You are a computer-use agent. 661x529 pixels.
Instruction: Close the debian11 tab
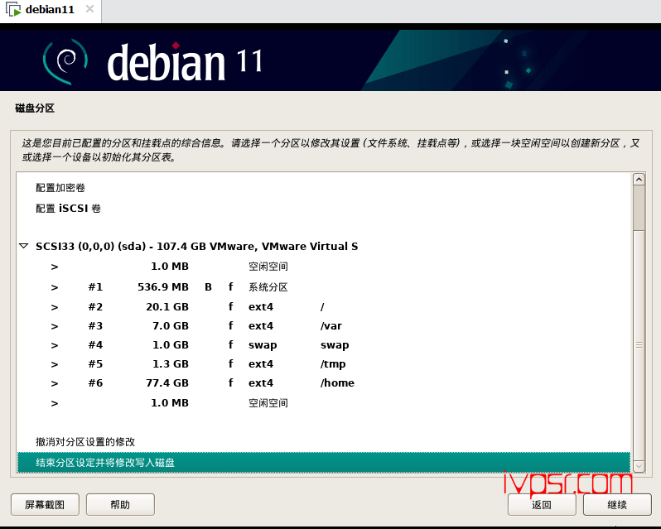click(x=89, y=9)
